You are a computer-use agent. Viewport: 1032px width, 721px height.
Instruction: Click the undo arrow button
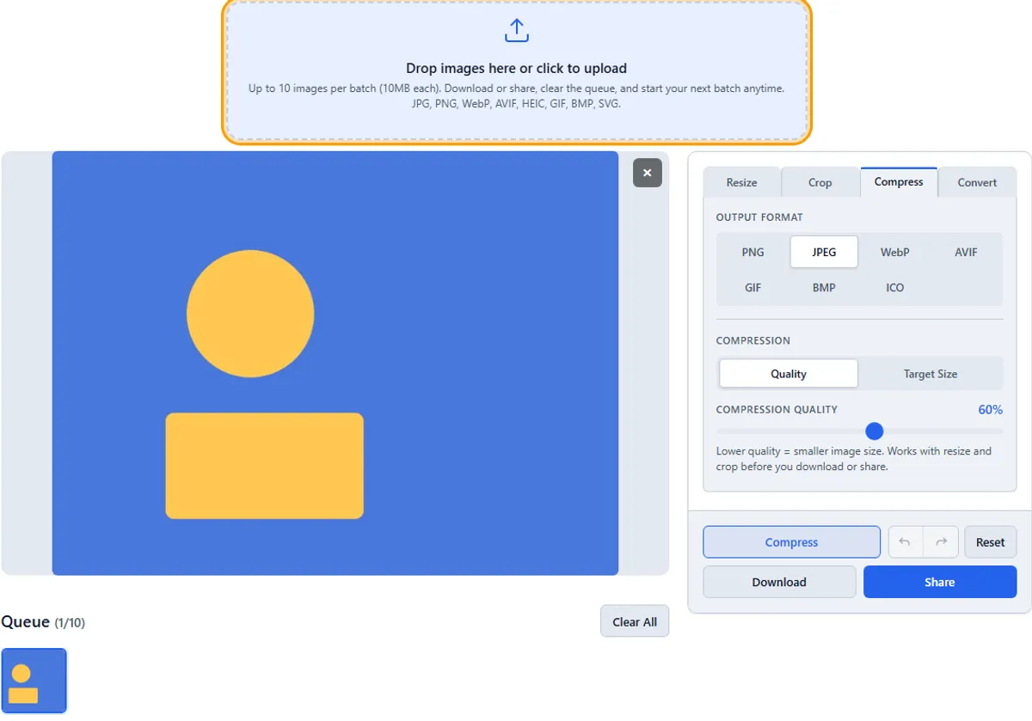click(905, 542)
